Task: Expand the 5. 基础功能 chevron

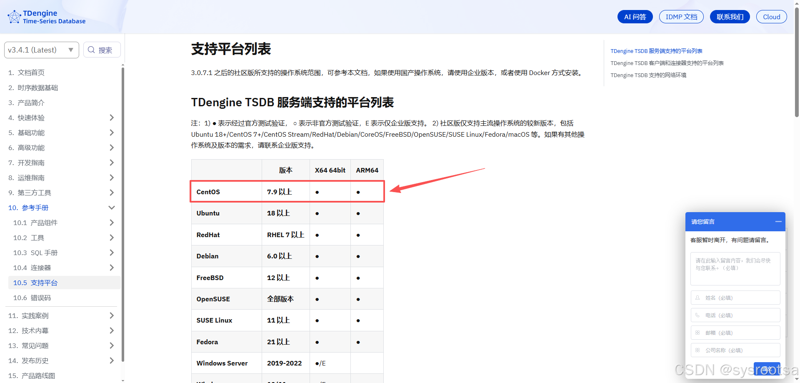Action: click(x=112, y=133)
